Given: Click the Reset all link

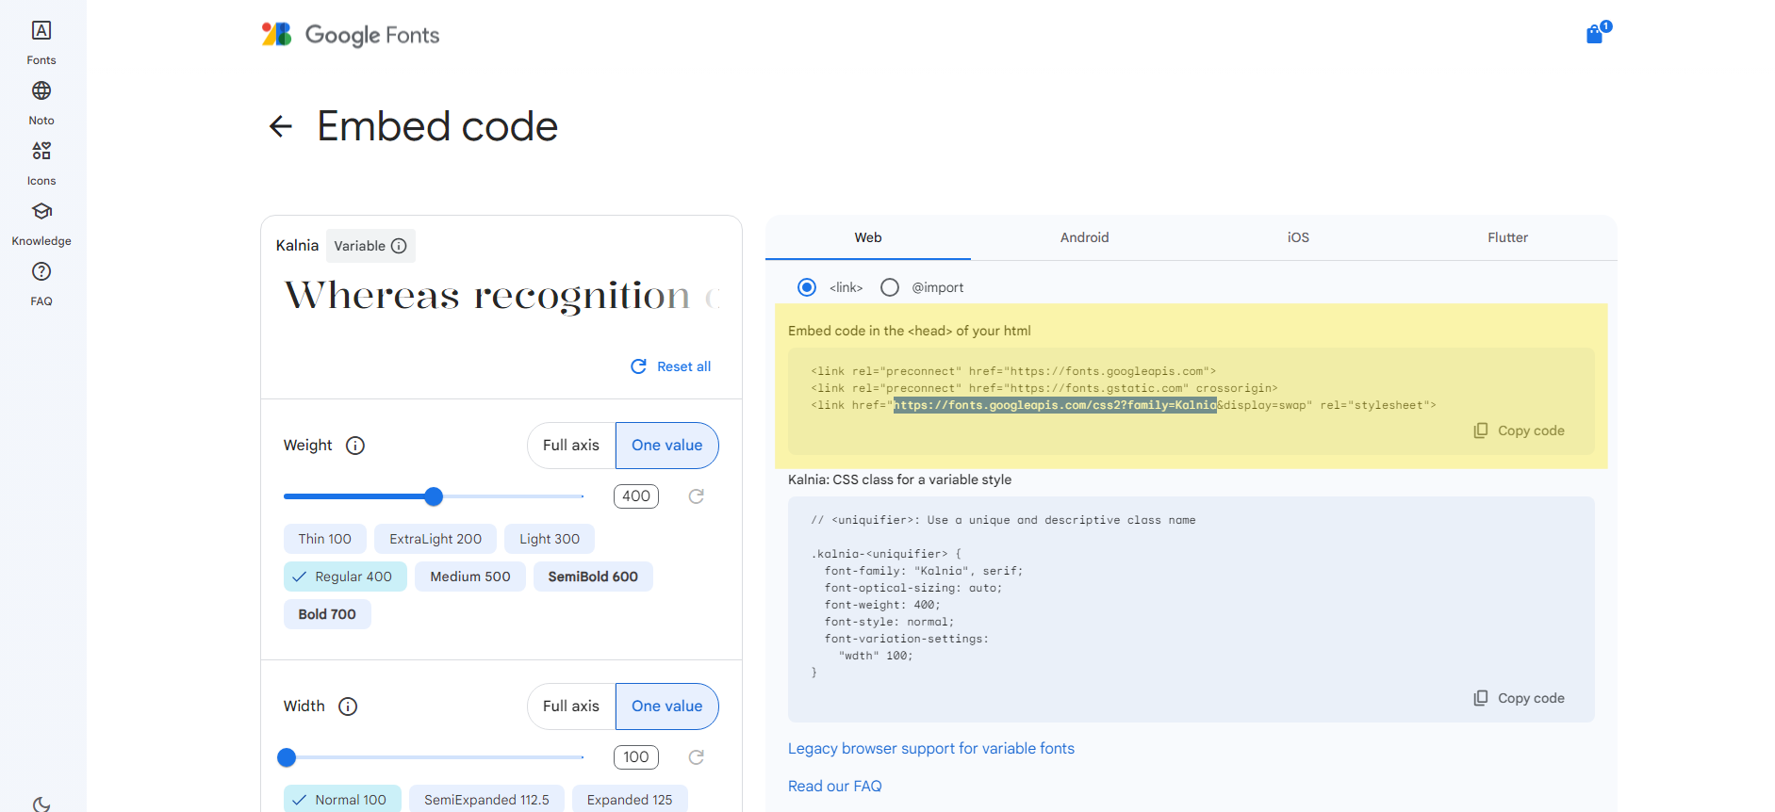Looking at the screenshot, I should [683, 366].
